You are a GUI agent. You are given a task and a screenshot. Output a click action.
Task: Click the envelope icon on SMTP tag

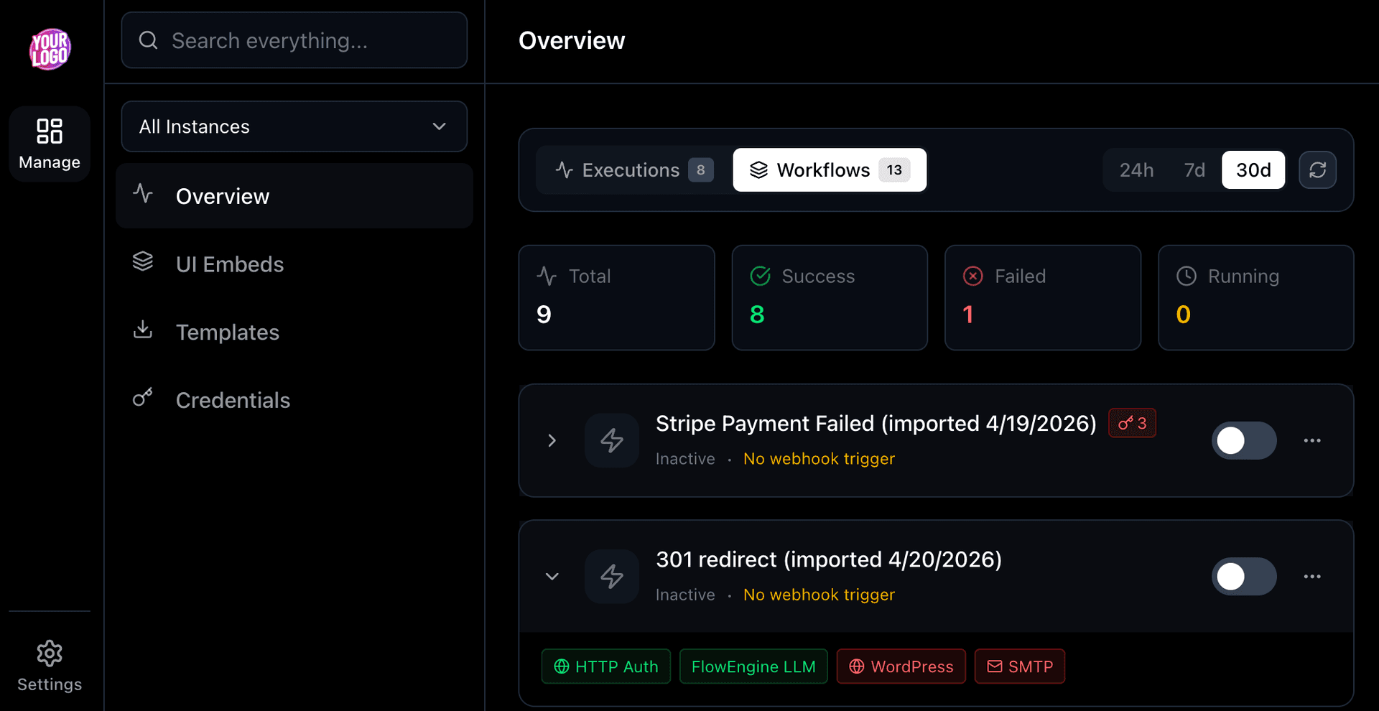(995, 666)
